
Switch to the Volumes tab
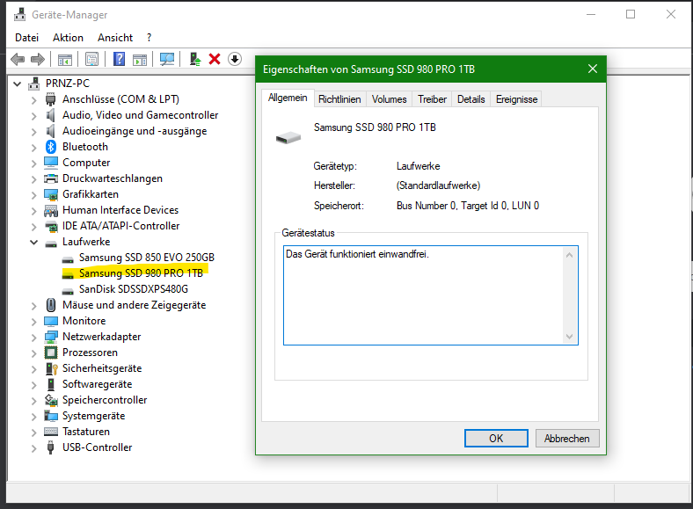[389, 99]
